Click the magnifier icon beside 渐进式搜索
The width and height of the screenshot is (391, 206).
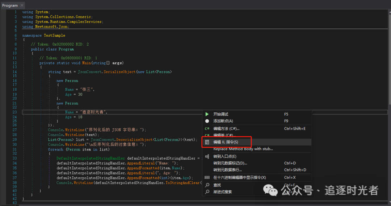click(207, 192)
